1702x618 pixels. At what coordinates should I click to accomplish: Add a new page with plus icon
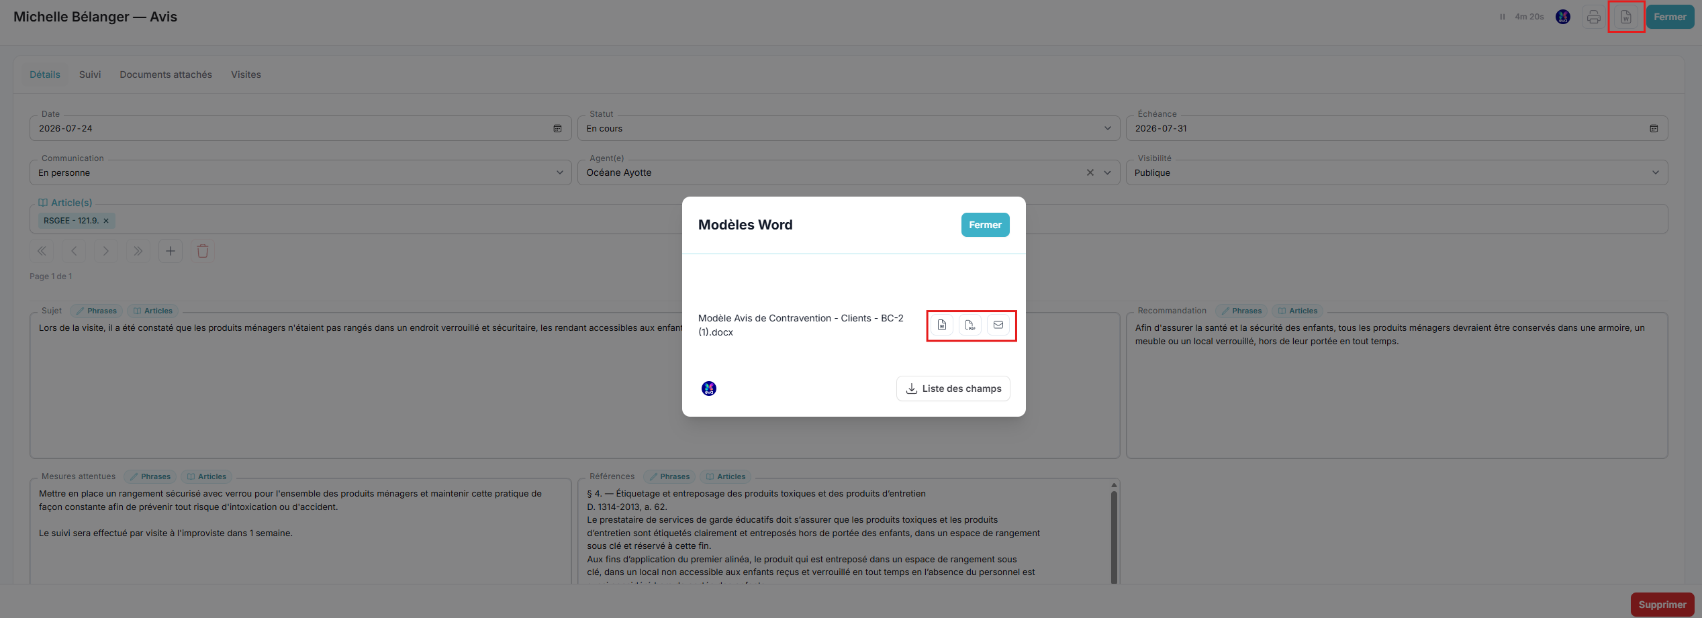coord(171,251)
